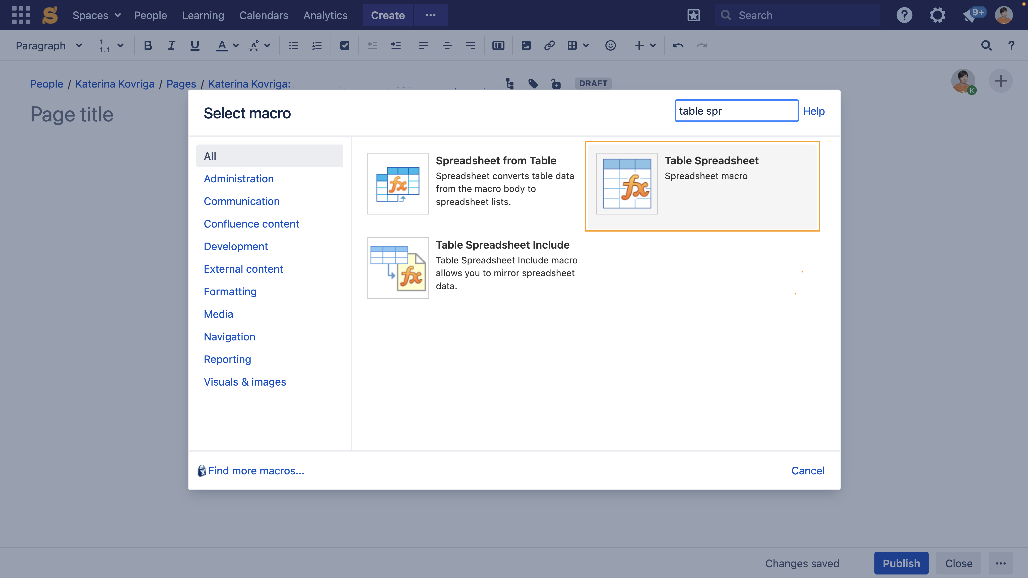The image size is (1028, 578).
Task: Expand the insert table dropdown arrow
Action: pyautogui.click(x=586, y=45)
